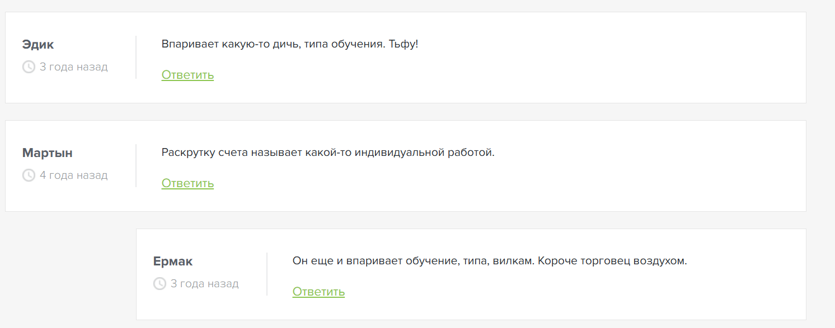Select the author name Эдик
Screen dimensions: 835x328
pyautogui.click(x=38, y=45)
